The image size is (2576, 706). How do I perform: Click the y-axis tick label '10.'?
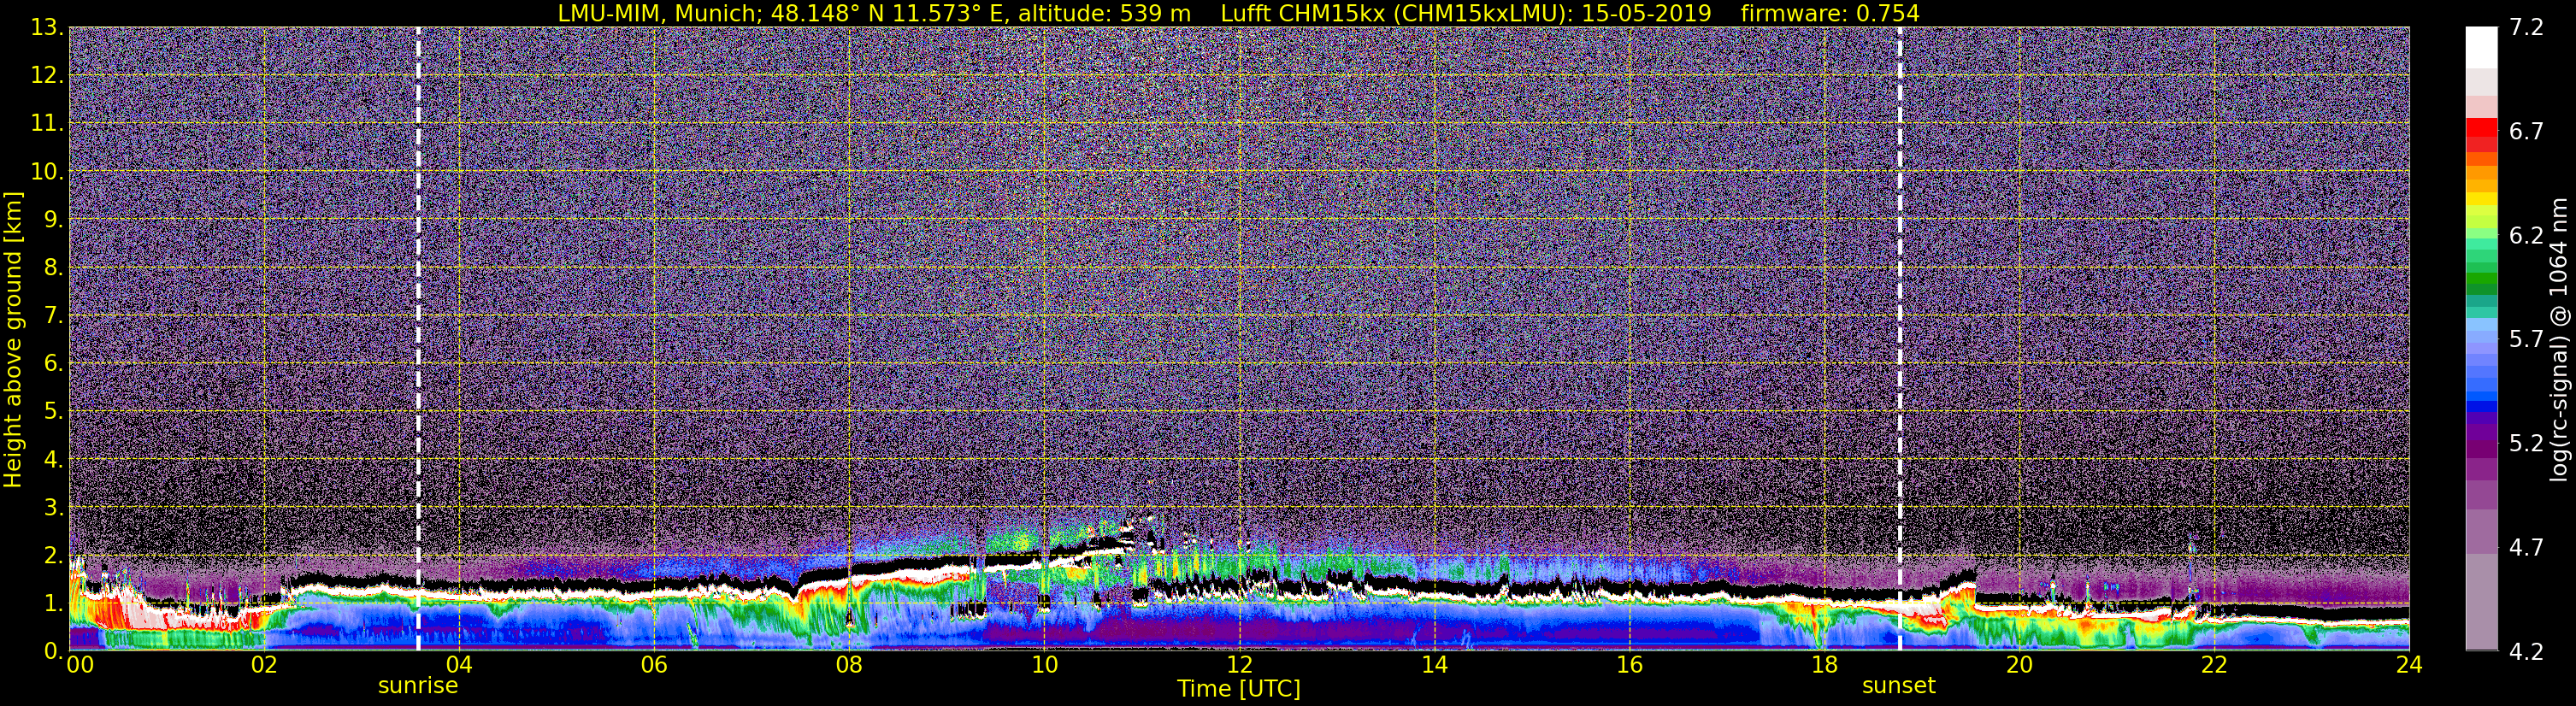[47, 171]
